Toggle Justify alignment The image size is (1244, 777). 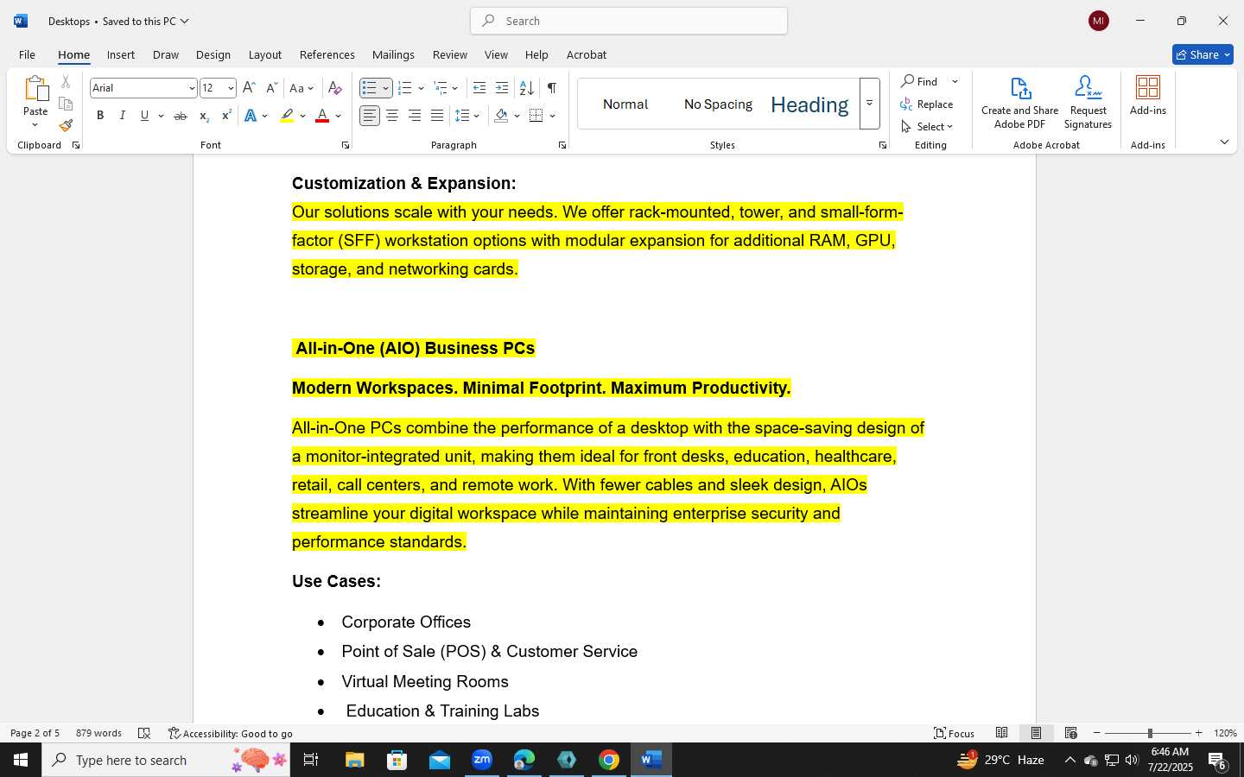437,116
